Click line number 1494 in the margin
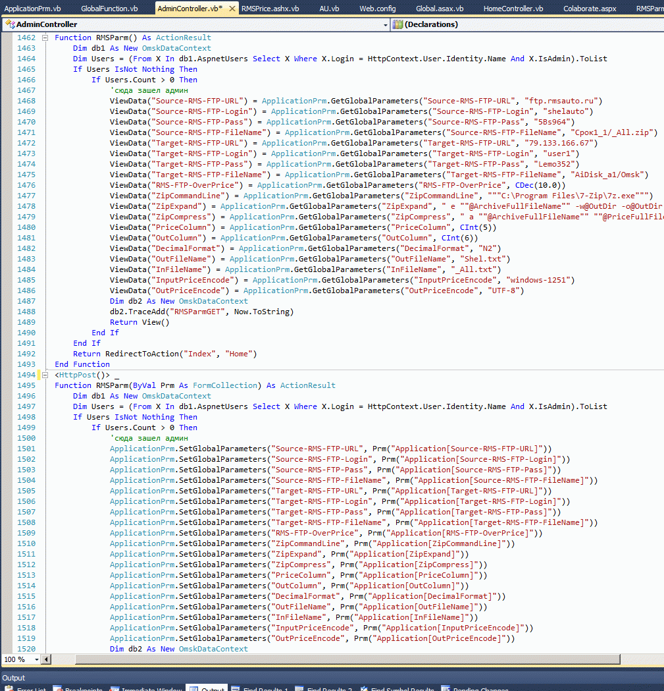This screenshot has height=691, width=664. point(26,375)
